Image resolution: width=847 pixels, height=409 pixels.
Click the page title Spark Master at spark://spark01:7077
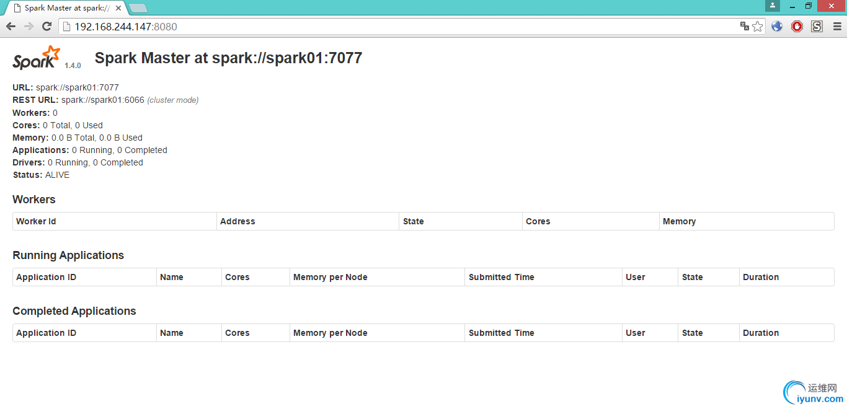coord(228,58)
